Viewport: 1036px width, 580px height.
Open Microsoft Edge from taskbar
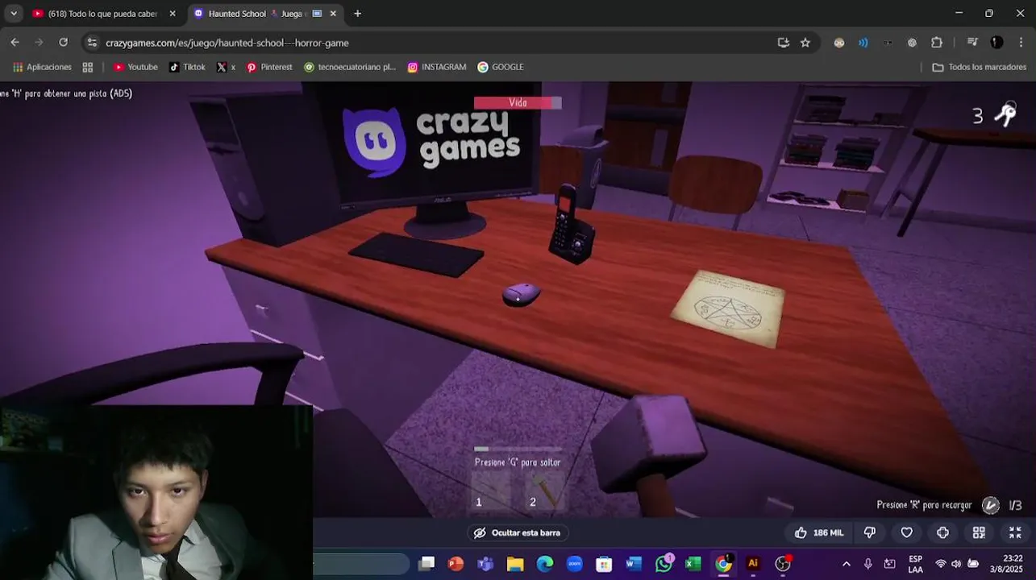pyautogui.click(x=545, y=564)
